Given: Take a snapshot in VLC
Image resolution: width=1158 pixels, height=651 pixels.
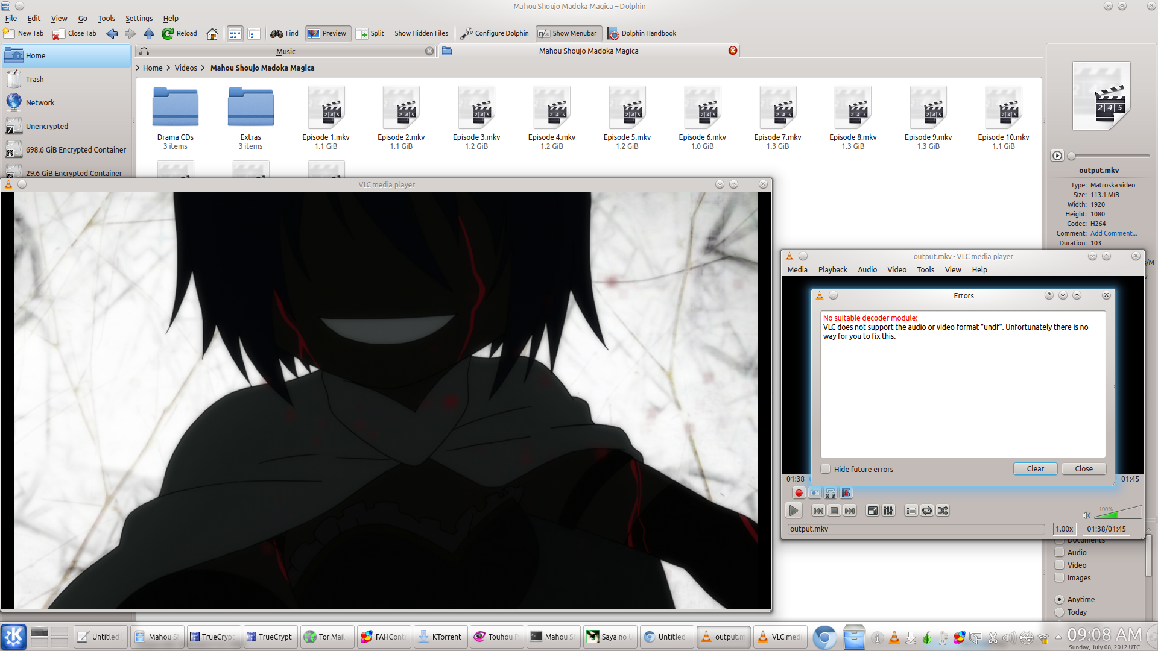Looking at the screenshot, I should (815, 493).
